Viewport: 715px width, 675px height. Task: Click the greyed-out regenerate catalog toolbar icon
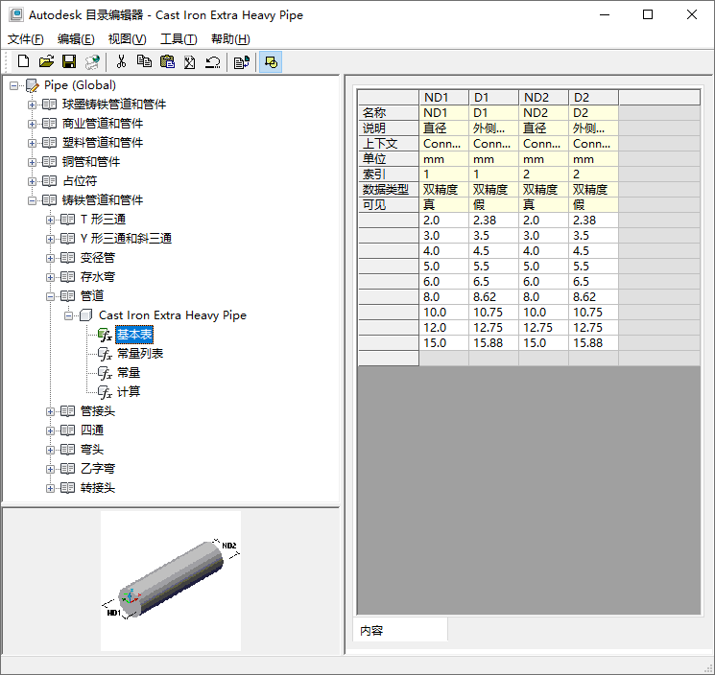coord(92,61)
